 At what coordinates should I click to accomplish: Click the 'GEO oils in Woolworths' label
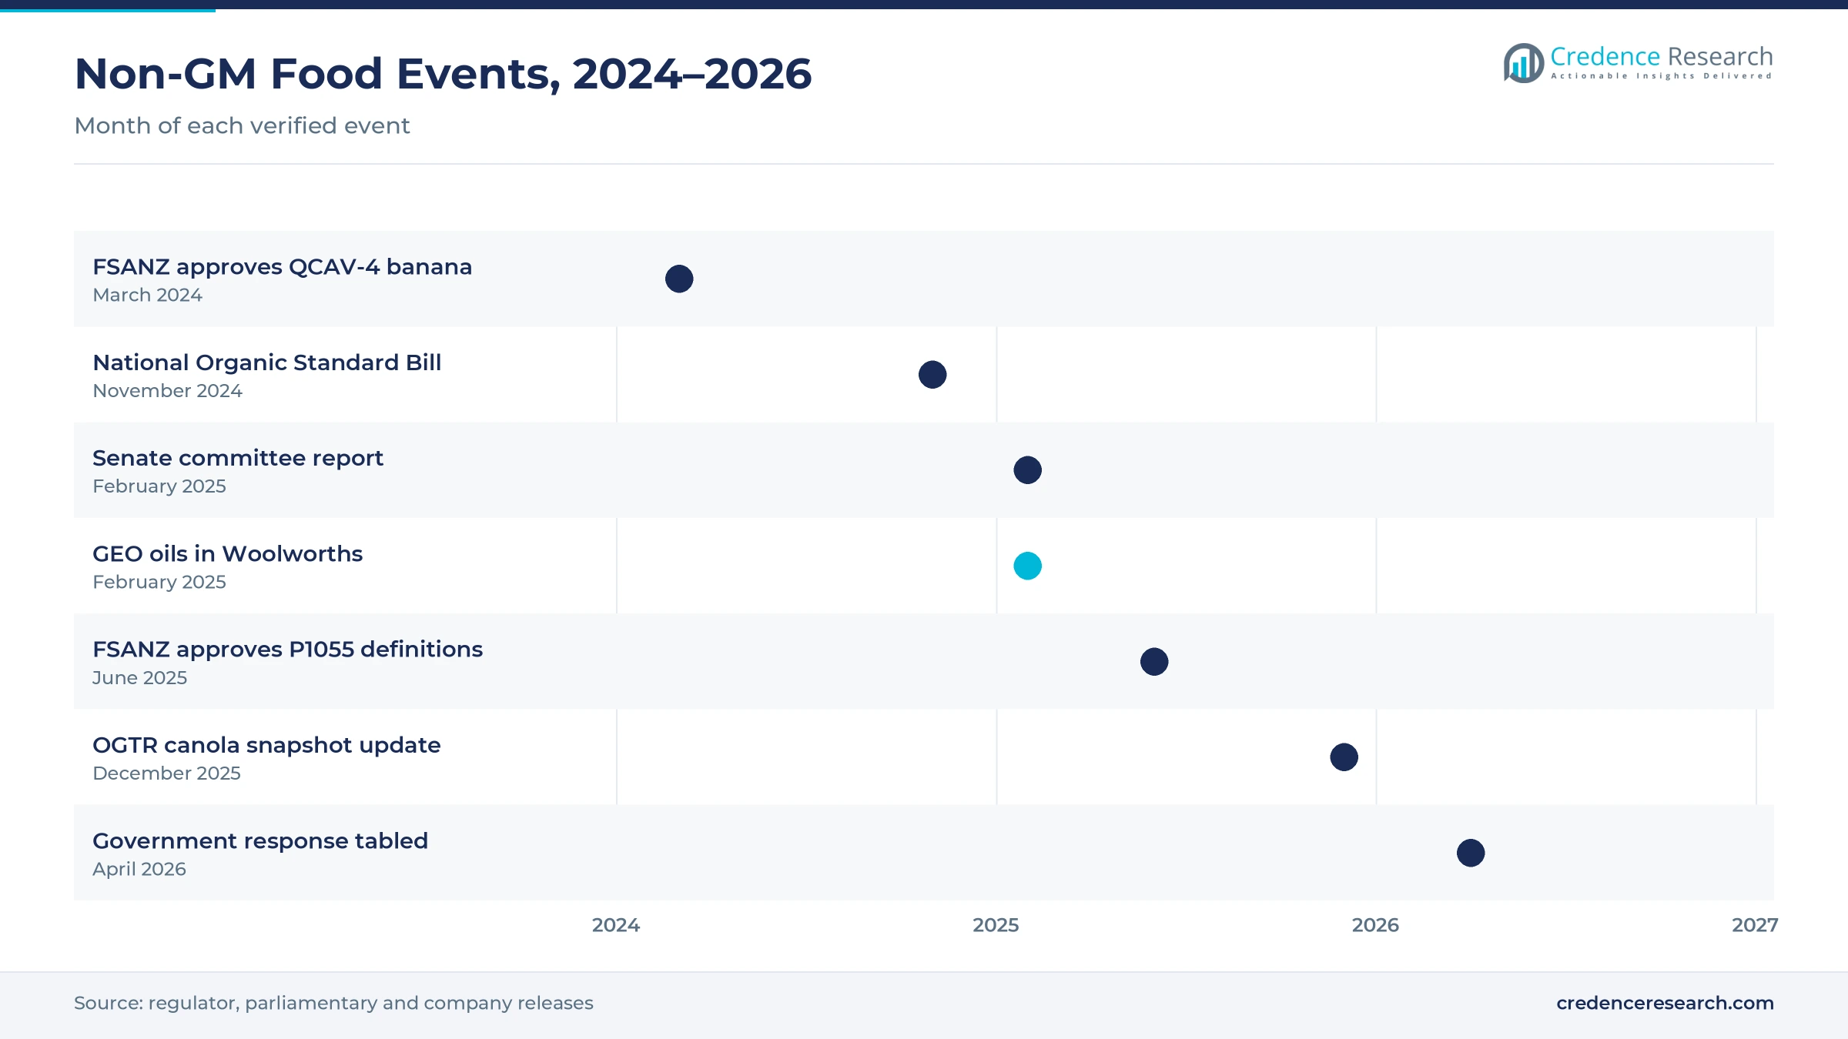pyautogui.click(x=227, y=554)
